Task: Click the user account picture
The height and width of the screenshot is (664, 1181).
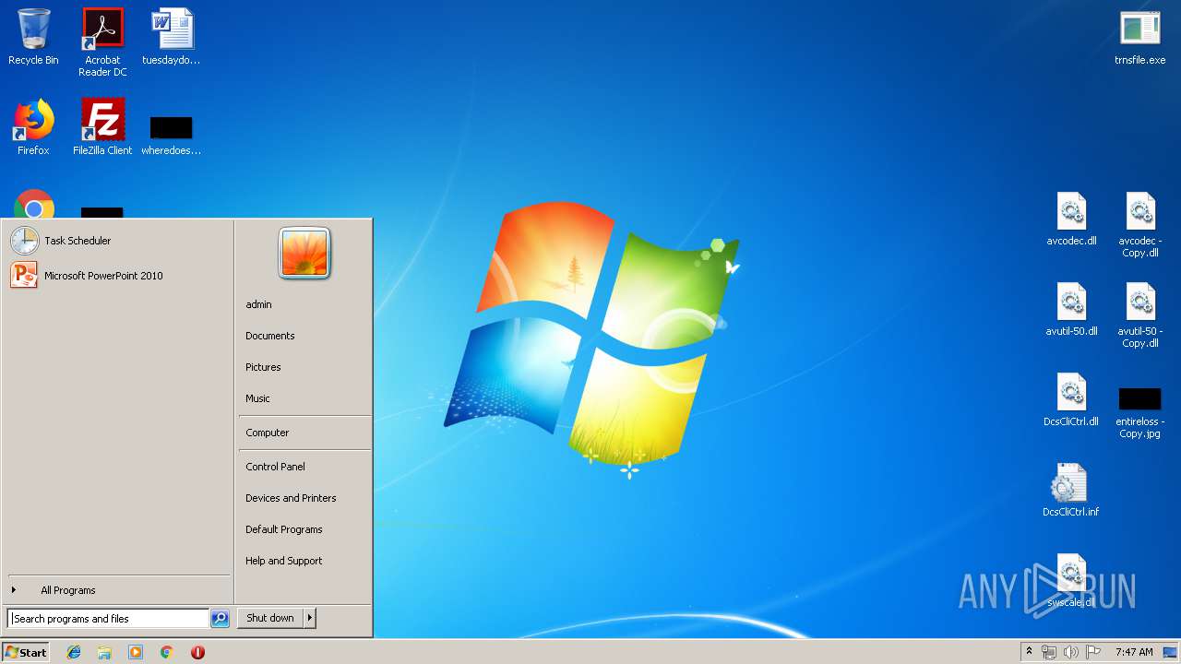Action: [x=304, y=254]
